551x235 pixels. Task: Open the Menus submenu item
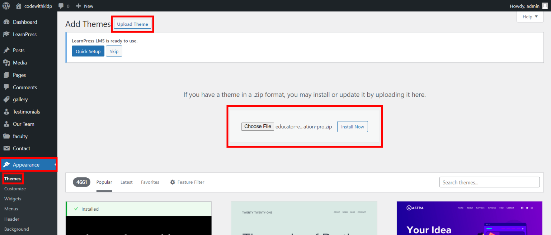click(11, 209)
